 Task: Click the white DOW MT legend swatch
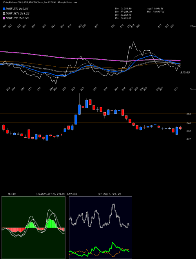click(x=4, y=13)
